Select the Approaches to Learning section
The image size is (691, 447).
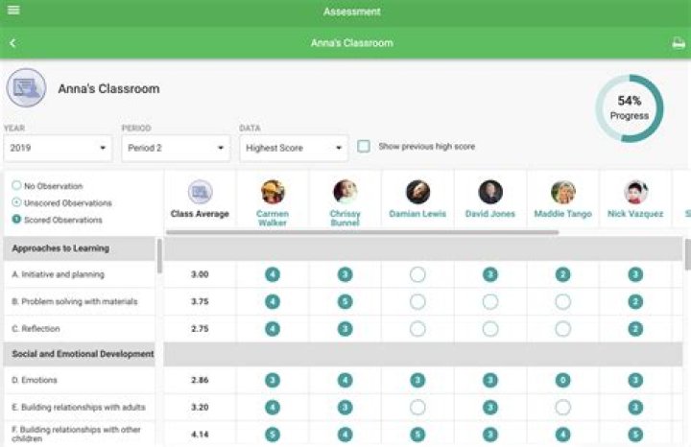click(60, 248)
